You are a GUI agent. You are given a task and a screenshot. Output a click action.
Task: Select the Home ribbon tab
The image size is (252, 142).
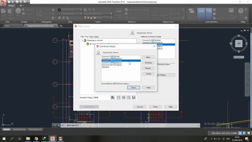point(11,6)
